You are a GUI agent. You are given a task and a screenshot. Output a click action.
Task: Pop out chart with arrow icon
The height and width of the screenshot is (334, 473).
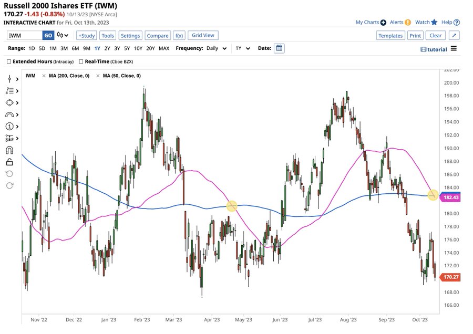(x=454, y=36)
